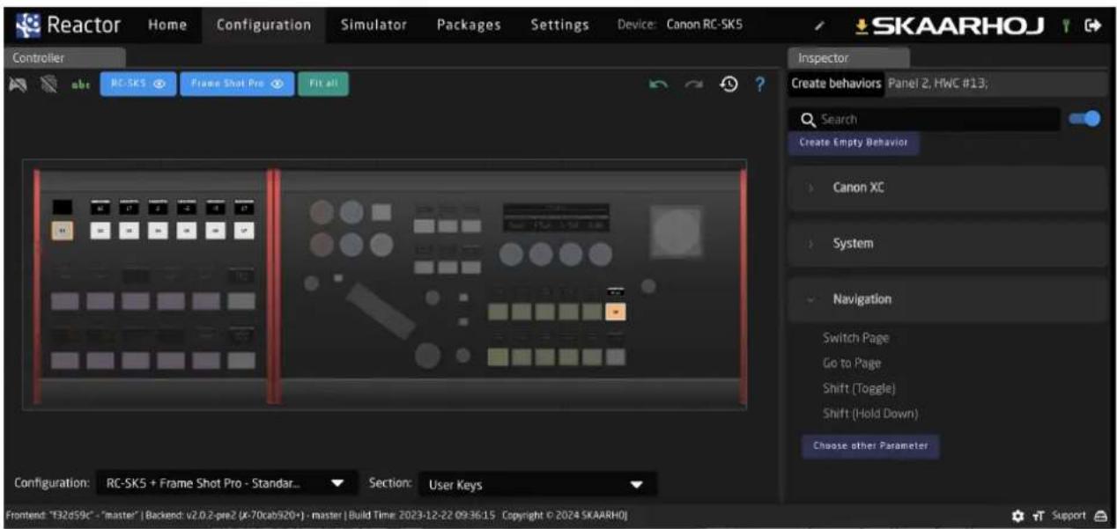Select the highlighted orange key on right panel
Image resolution: width=1117 pixels, height=529 pixels.
coord(615,311)
